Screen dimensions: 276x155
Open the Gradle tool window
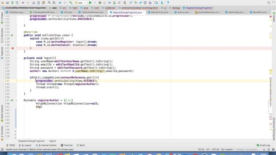pyautogui.click(x=274, y=17)
